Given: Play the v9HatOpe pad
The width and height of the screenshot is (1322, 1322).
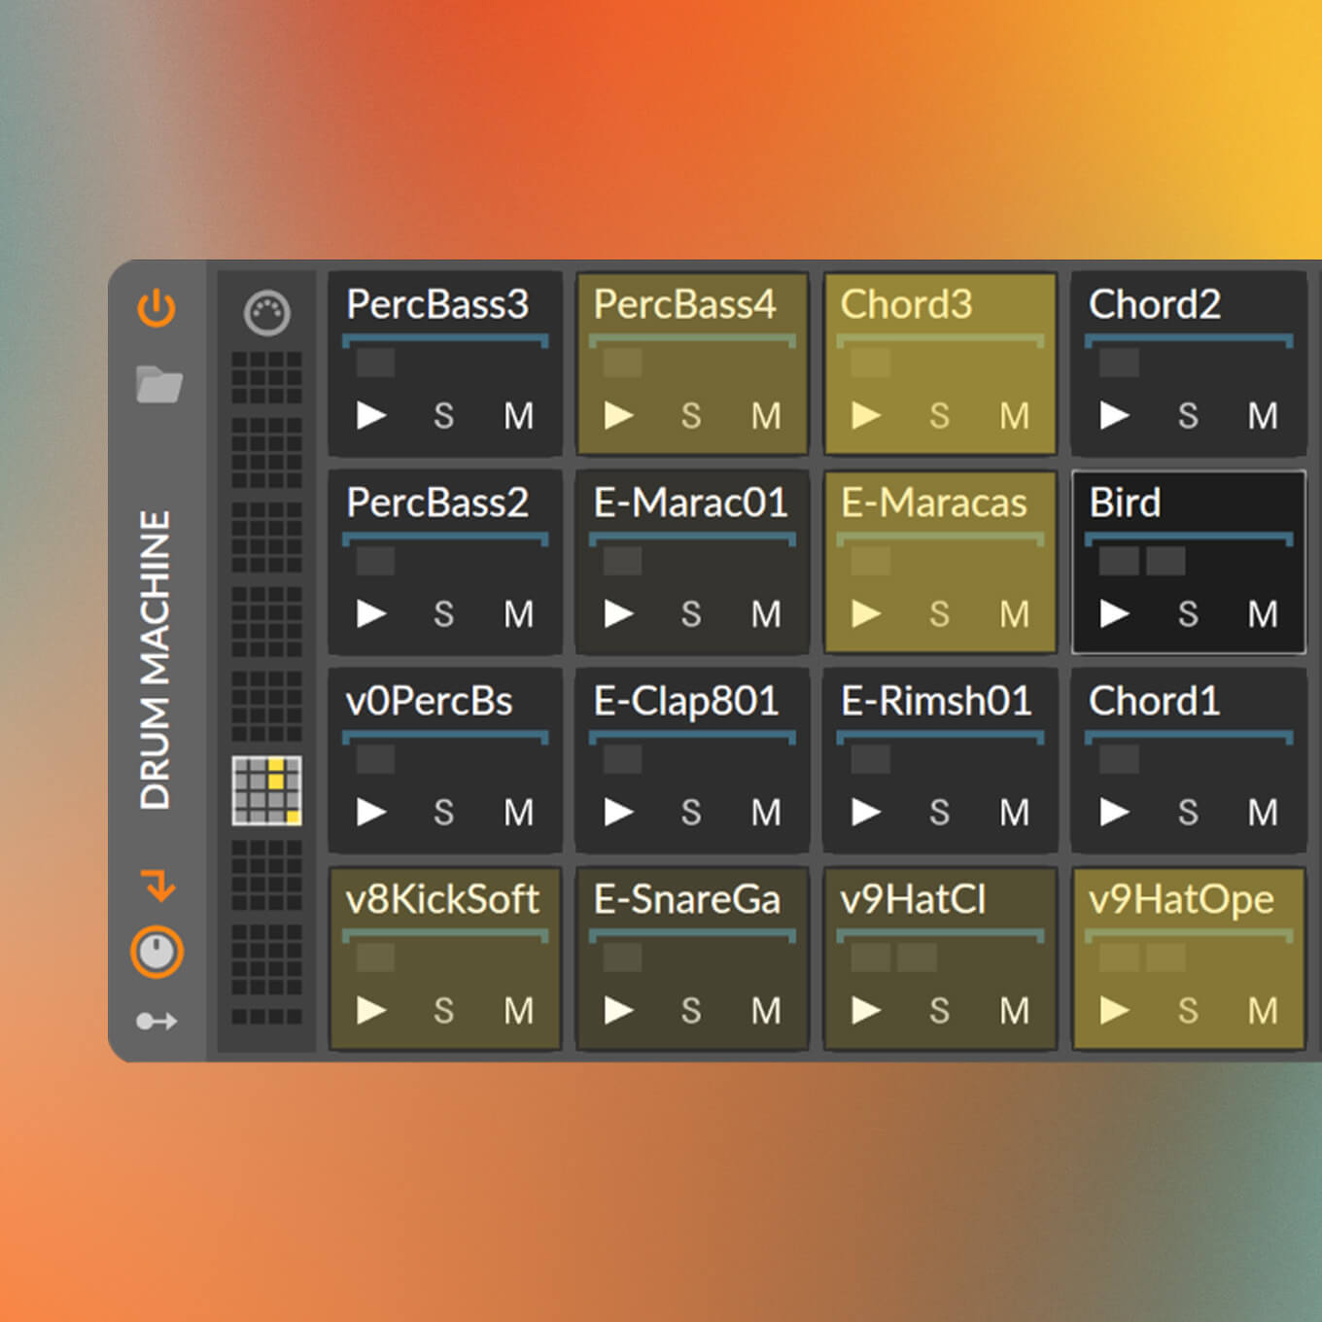Looking at the screenshot, I should tap(1114, 1010).
